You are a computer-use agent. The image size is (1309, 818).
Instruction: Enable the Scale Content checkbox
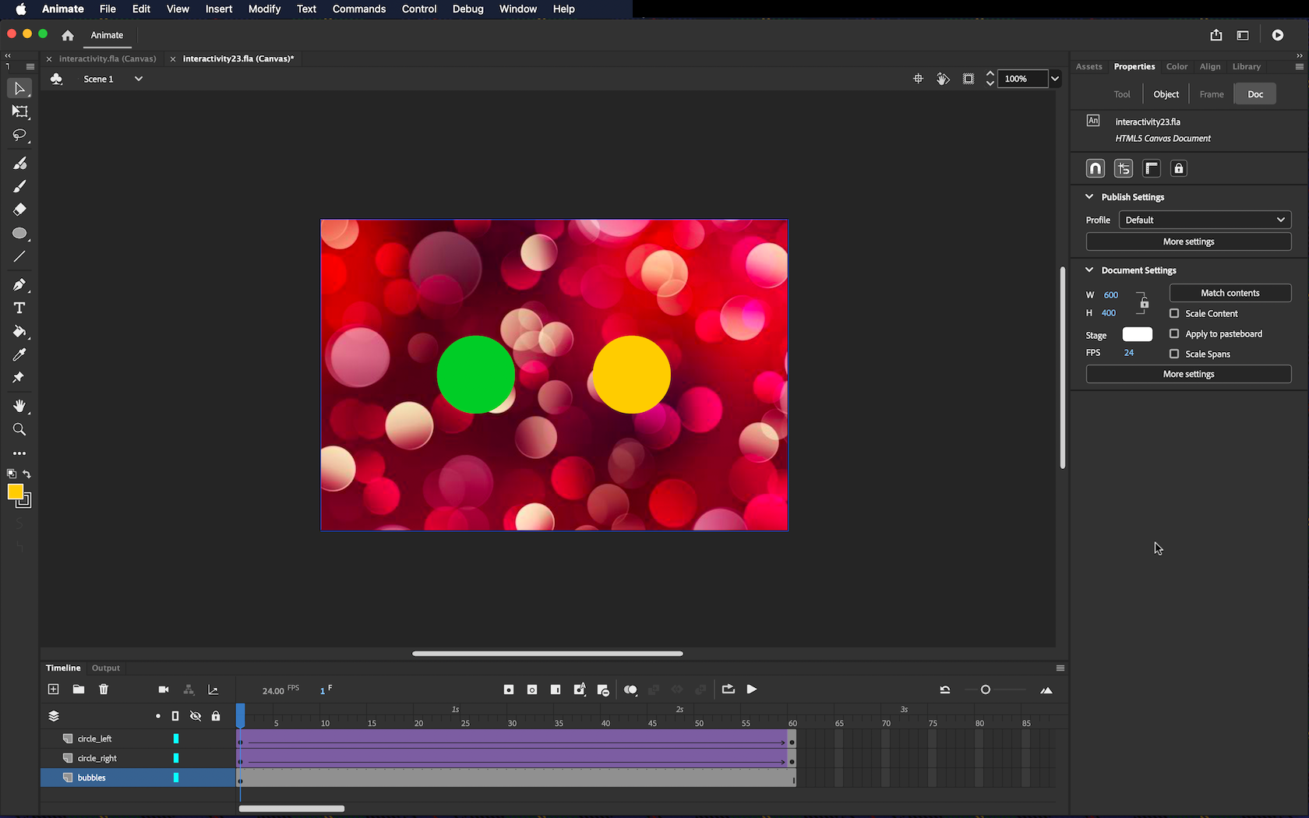point(1174,313)
